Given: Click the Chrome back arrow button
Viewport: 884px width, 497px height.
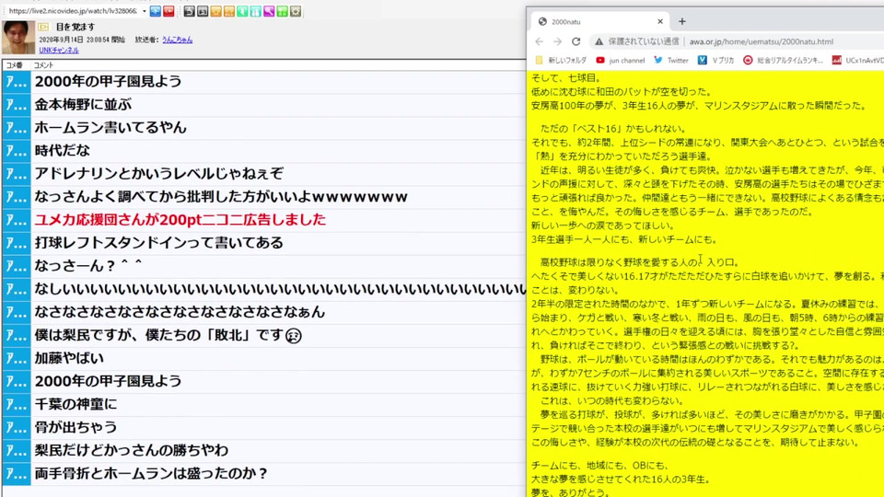Looking at the screenshot, I should [540, 41].
